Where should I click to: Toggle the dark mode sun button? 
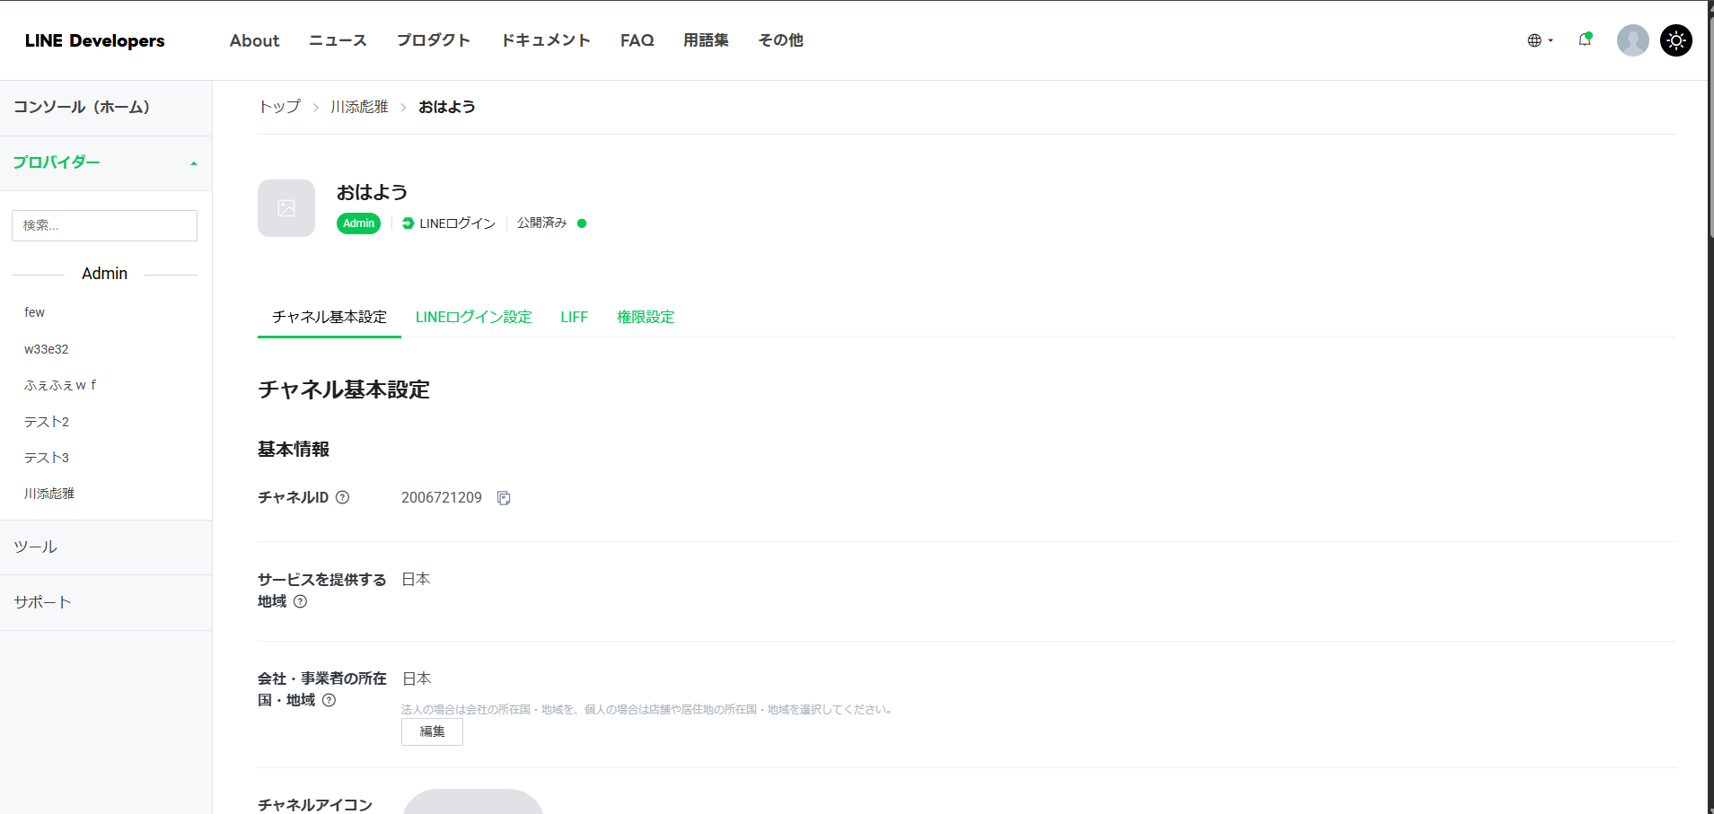pyautogui.click(x=1676, y=40)
